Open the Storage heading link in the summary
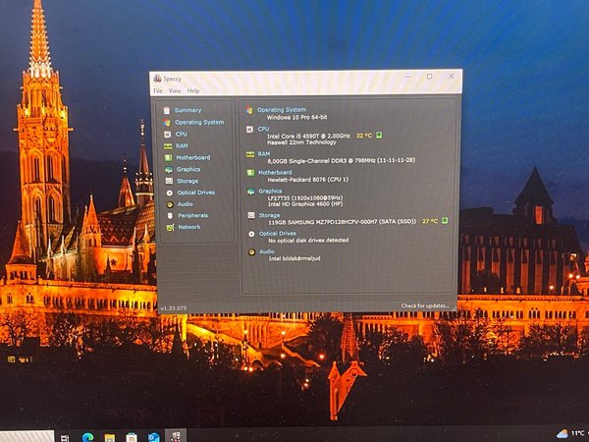589x442 pixels. pos(268,214)
